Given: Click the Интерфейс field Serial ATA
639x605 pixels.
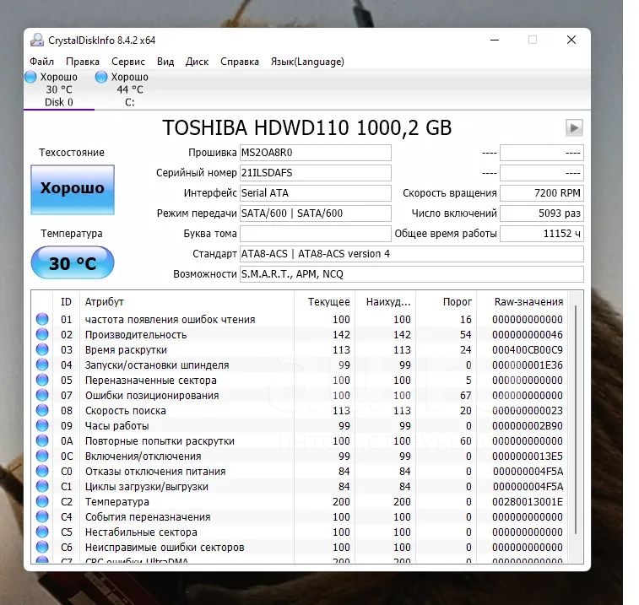Looking at the screenshot, I should tap(316, 193).
